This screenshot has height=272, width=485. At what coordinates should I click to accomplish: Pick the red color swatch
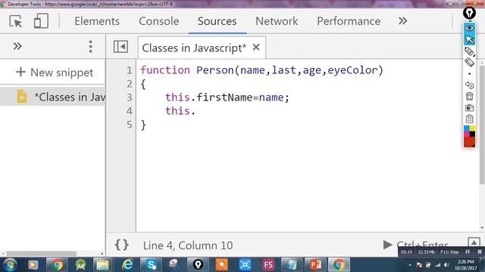click(x=469, y=142)
